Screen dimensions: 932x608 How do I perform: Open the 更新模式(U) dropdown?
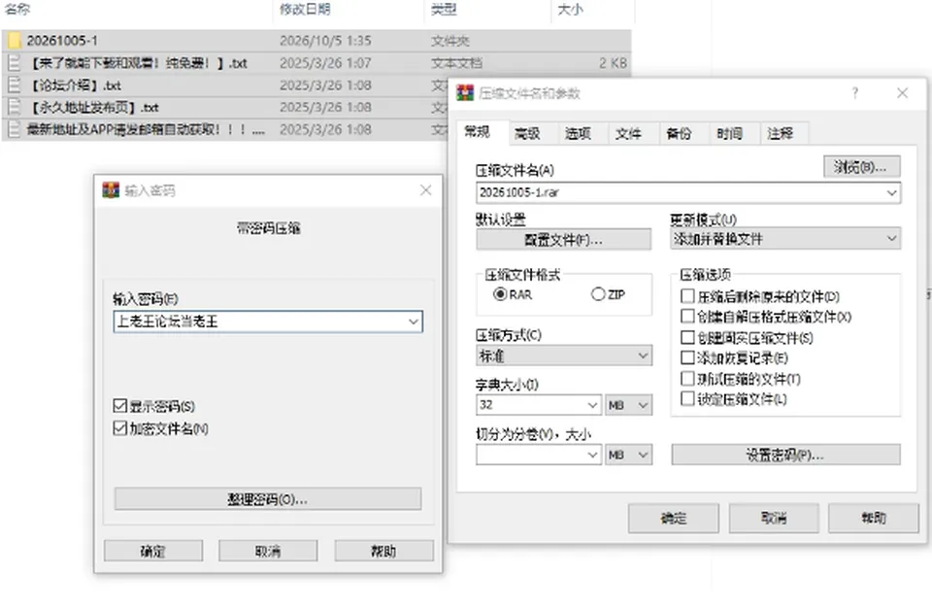891,239
